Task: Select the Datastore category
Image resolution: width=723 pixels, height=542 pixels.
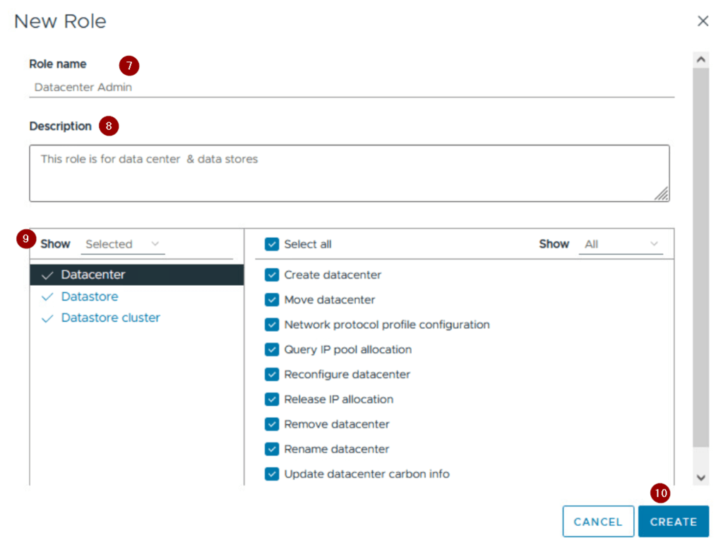Action: [x=90, y=297]
